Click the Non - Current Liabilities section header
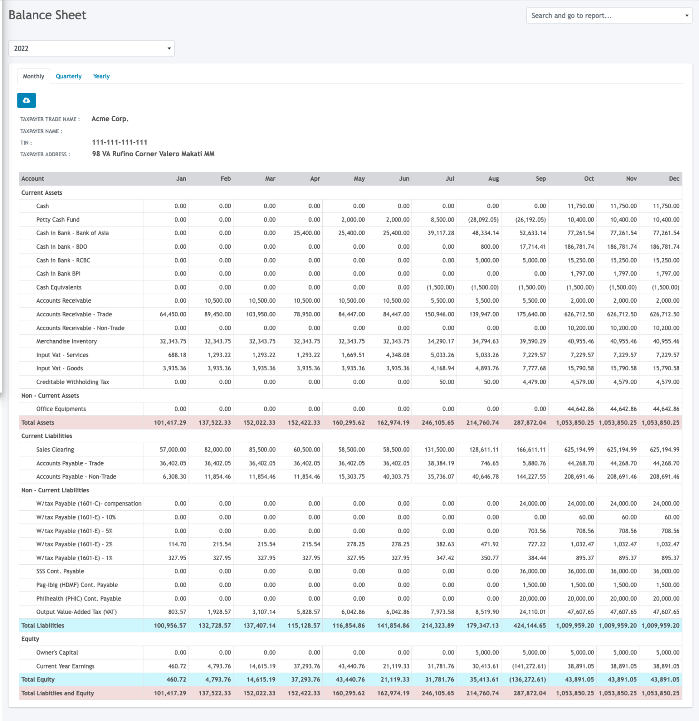 (54, 490)
